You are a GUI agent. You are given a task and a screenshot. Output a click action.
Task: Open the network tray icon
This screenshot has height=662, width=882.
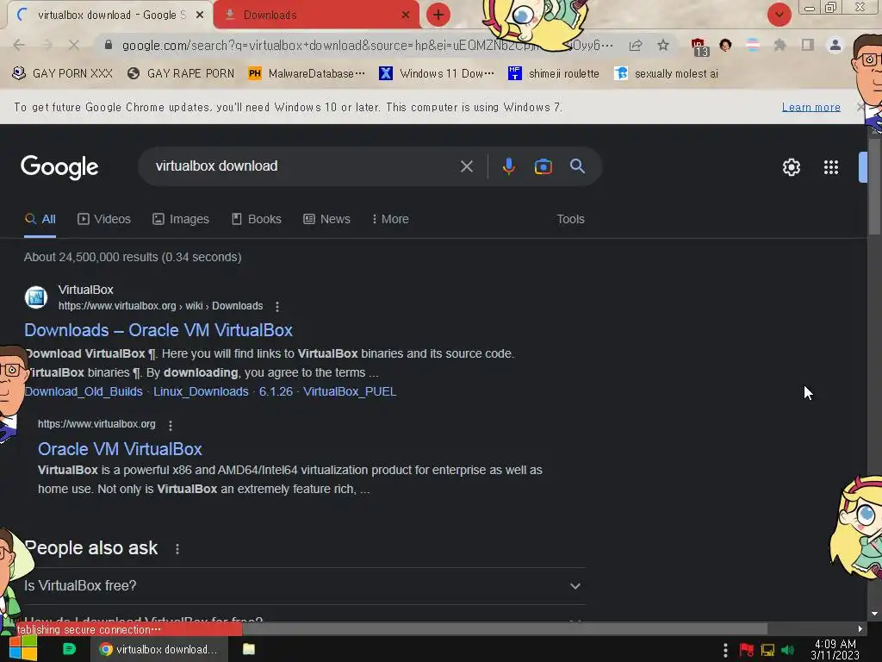click(x=767, y=650)
